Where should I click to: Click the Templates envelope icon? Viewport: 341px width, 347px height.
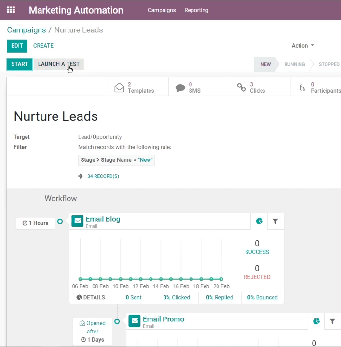[x=119, y=87]
